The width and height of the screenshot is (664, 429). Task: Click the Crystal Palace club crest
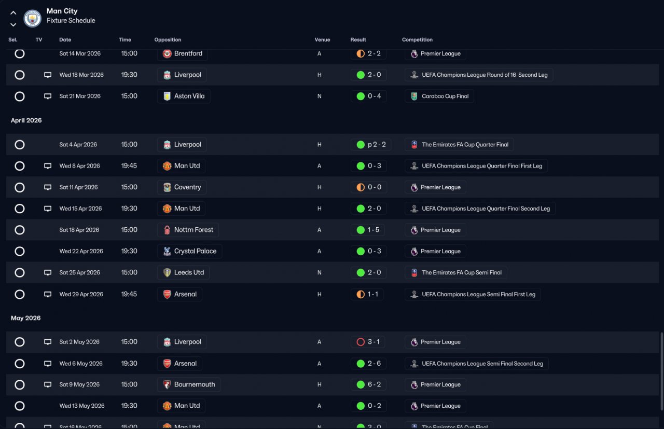167,251
